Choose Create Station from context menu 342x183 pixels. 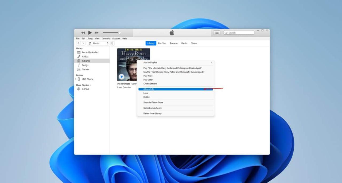point(176,84)
